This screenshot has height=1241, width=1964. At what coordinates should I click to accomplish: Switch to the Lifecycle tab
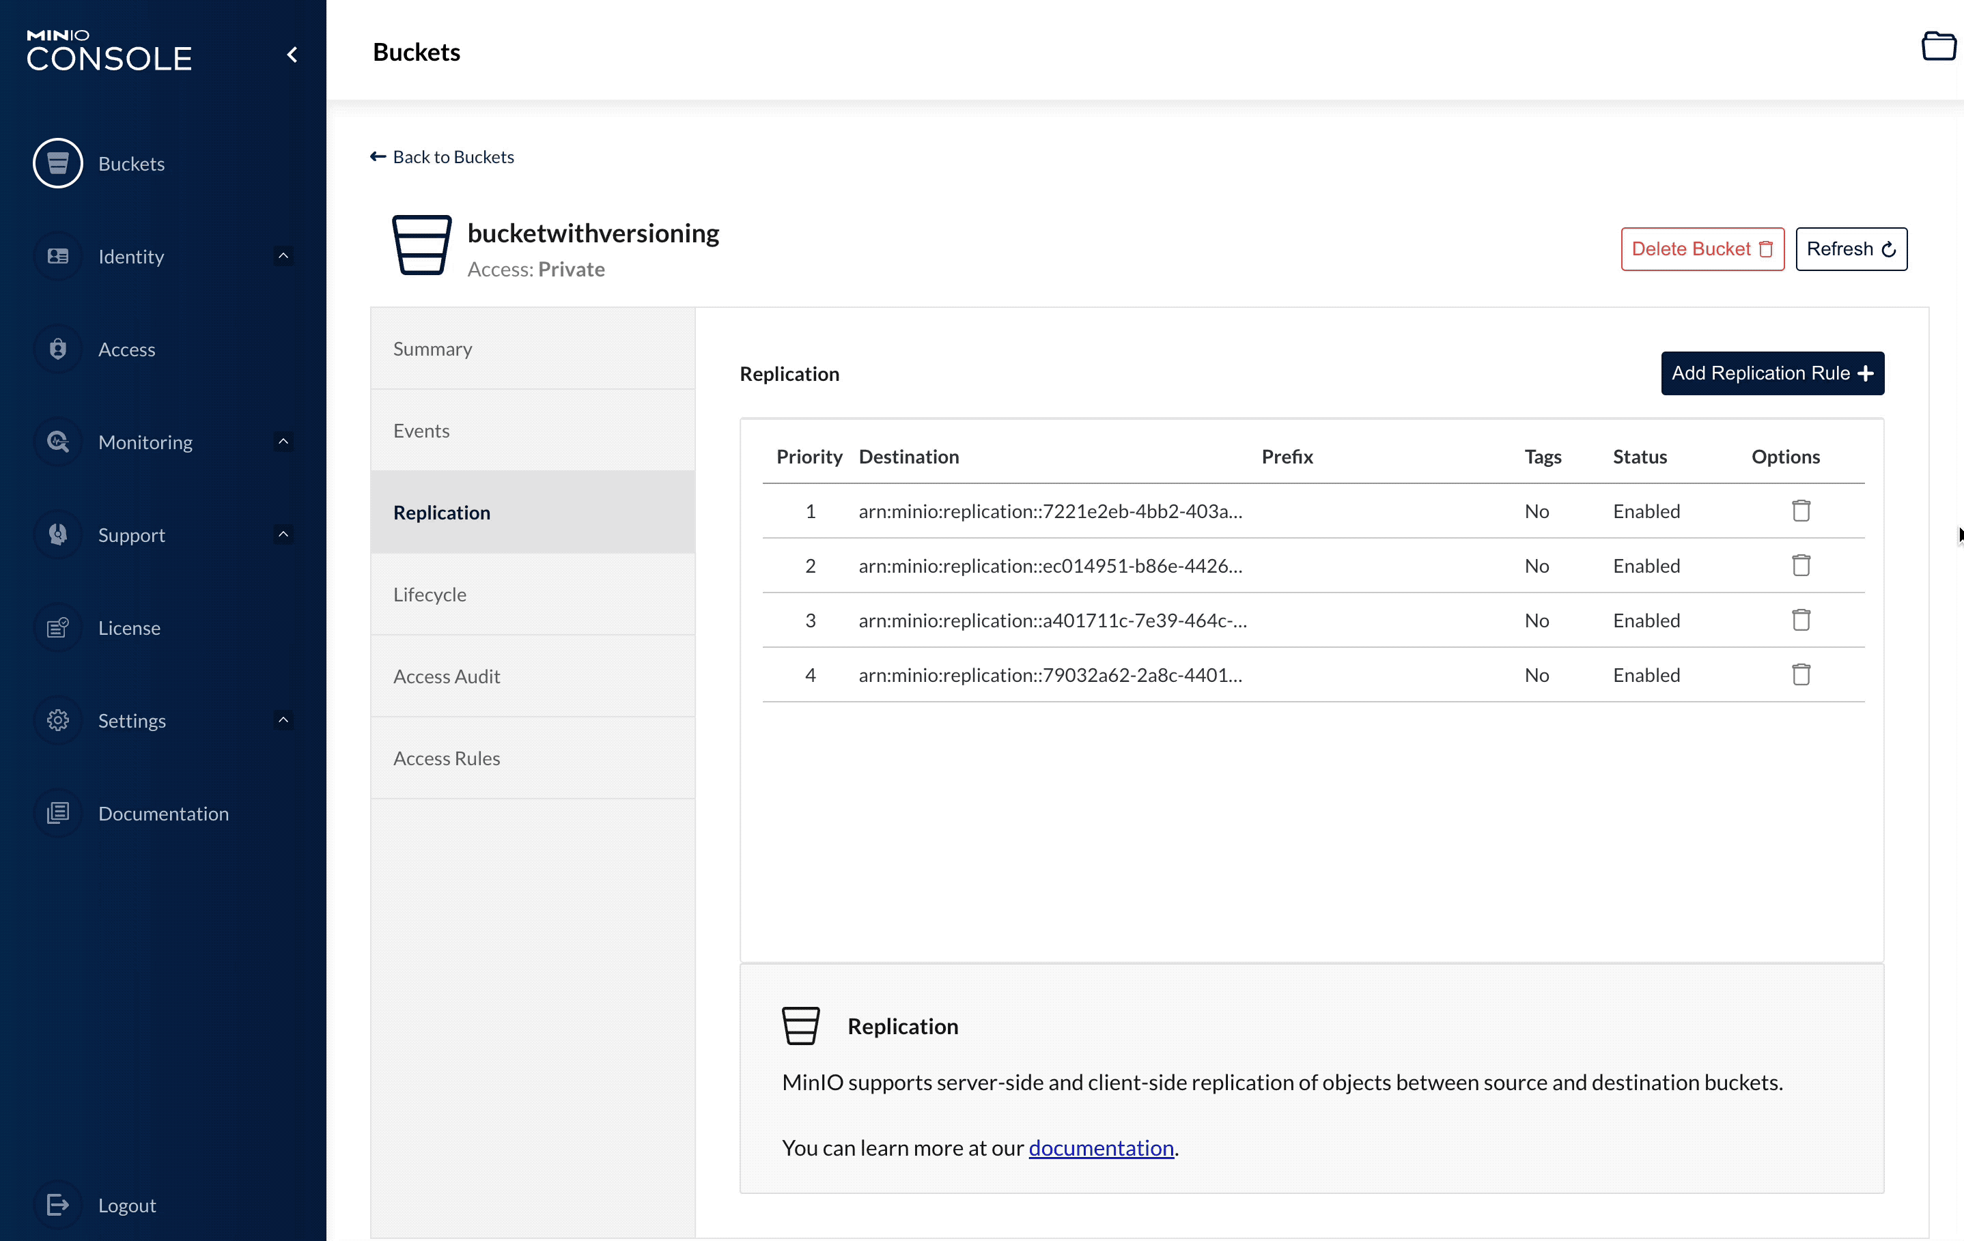[430, 595]
